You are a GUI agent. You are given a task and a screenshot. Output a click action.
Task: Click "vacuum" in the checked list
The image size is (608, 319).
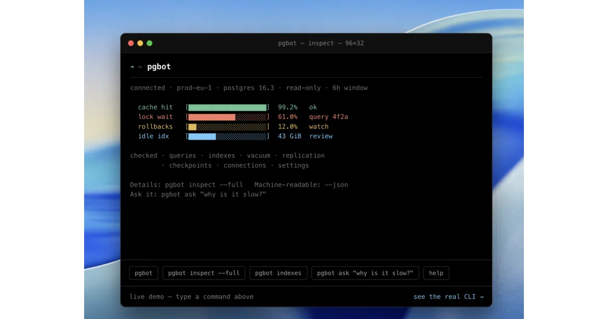(x=258, y=156)
